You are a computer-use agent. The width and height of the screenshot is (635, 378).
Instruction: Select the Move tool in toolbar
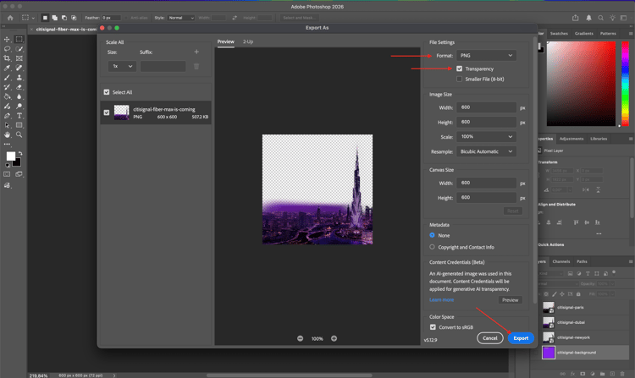[x=8, y=39]
